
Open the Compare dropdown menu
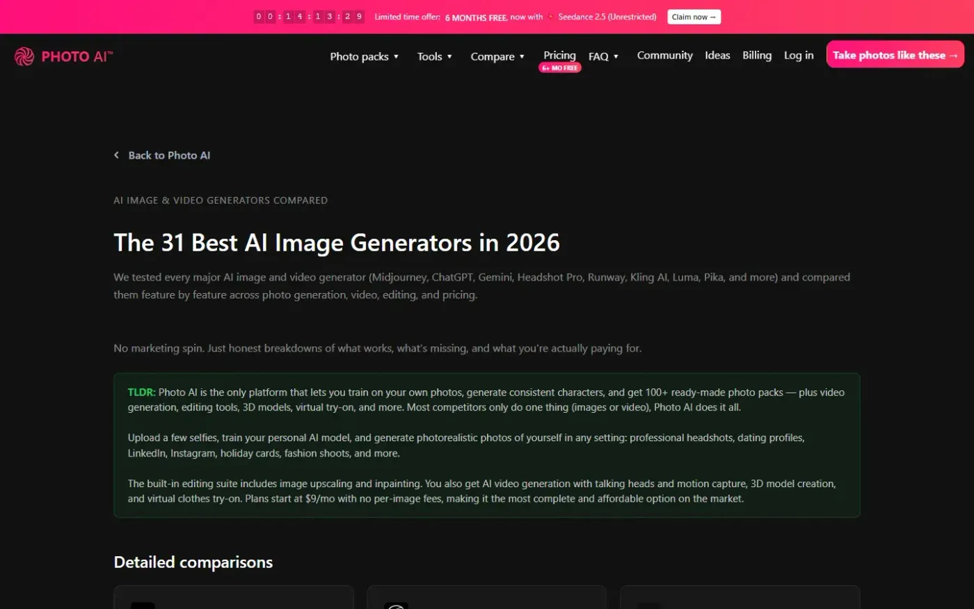click(497, 56)
